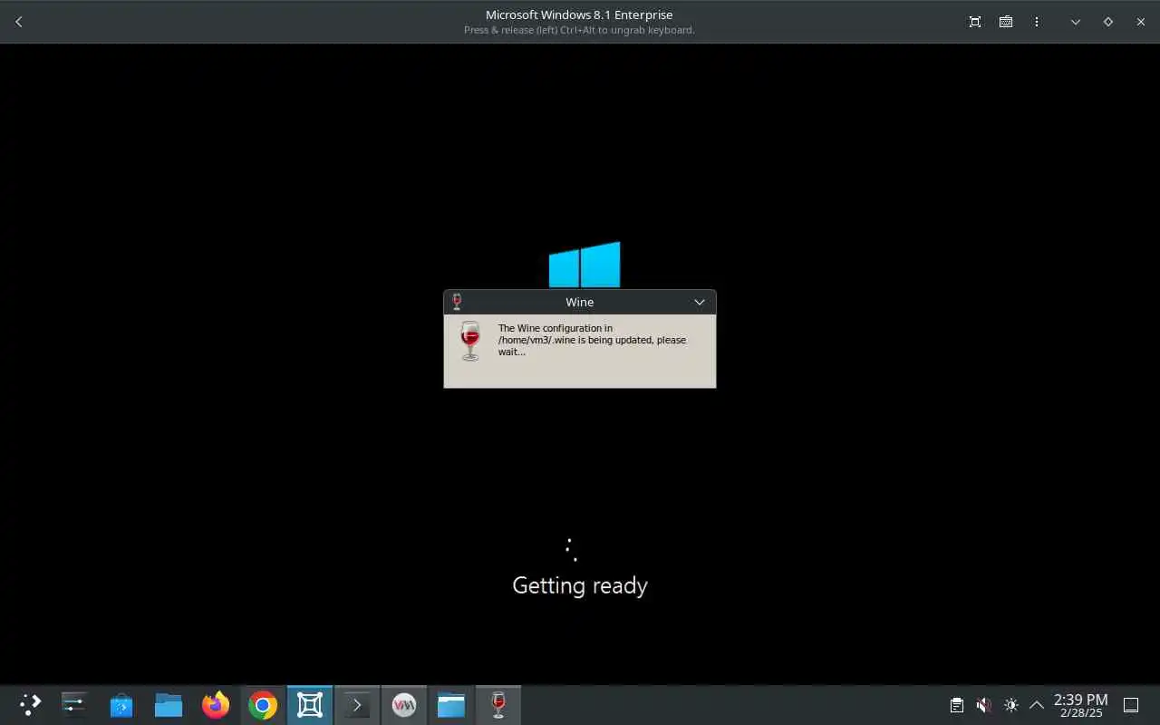Toggle fullscreen view of the VM
The width and height of the screenshot is (1160, 725).
[975, 22]
